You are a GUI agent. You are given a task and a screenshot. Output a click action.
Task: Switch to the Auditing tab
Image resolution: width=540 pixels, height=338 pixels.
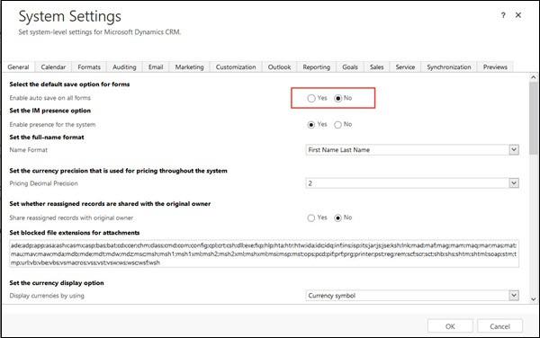tap(124, 67)
